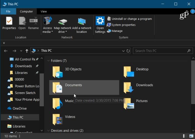Open Downloads in the quick access sidebar

21,66
